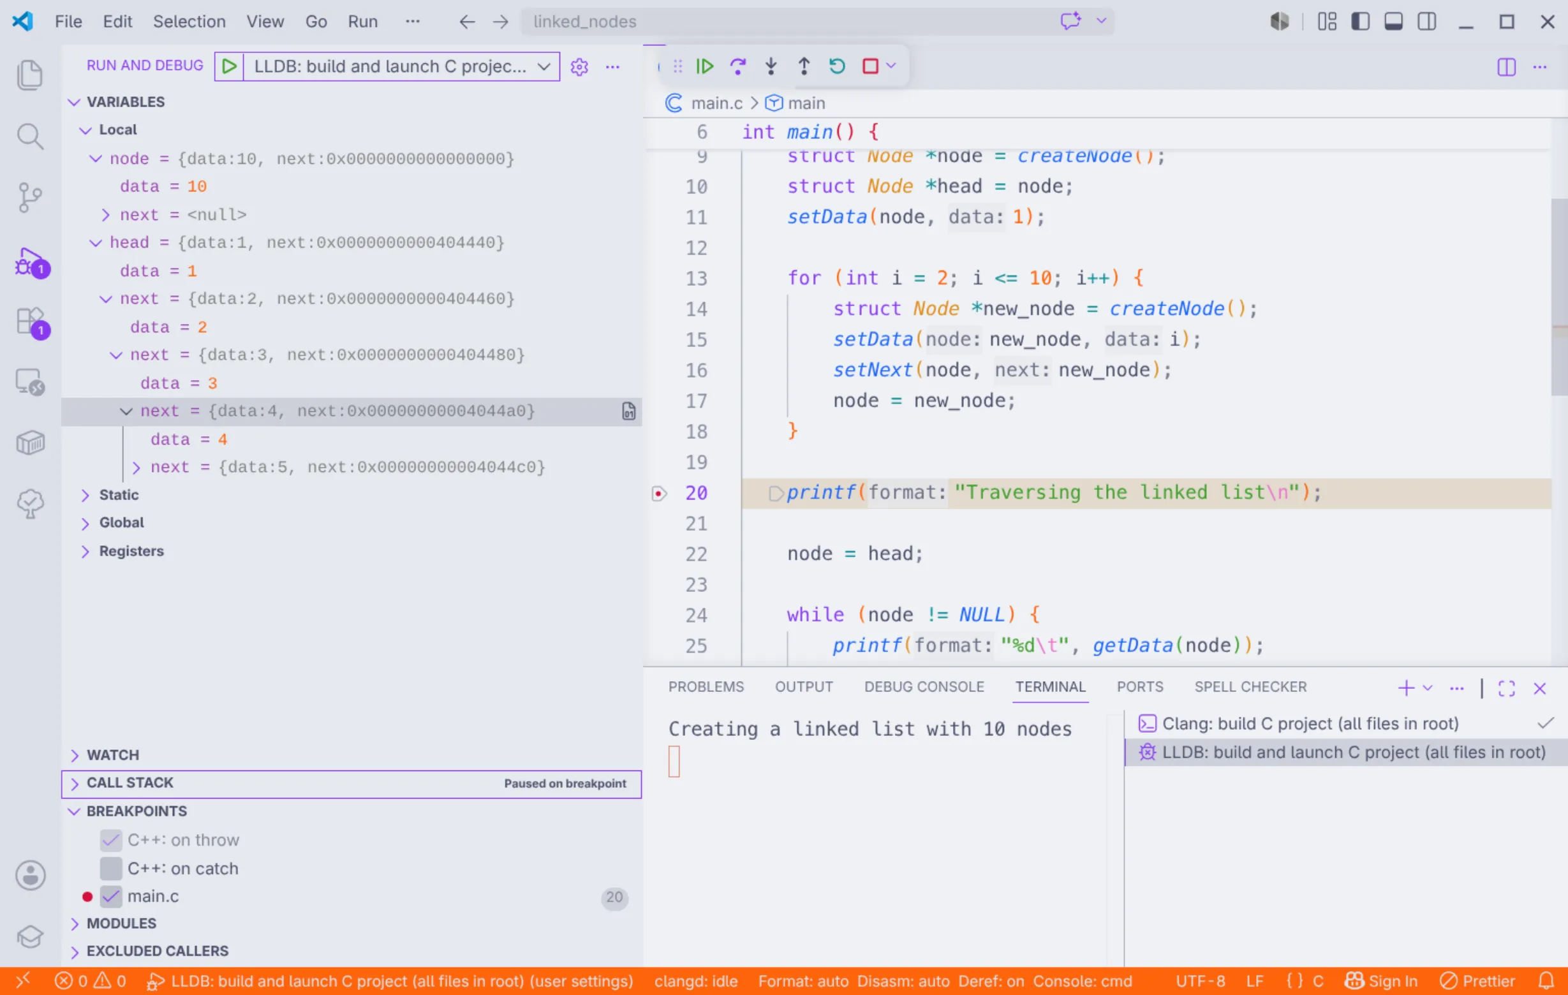Stop the debug session

[870, 66]
